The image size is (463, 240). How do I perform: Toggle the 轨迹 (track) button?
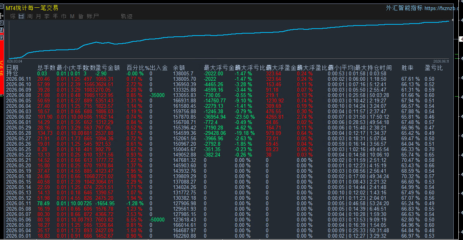127,16
